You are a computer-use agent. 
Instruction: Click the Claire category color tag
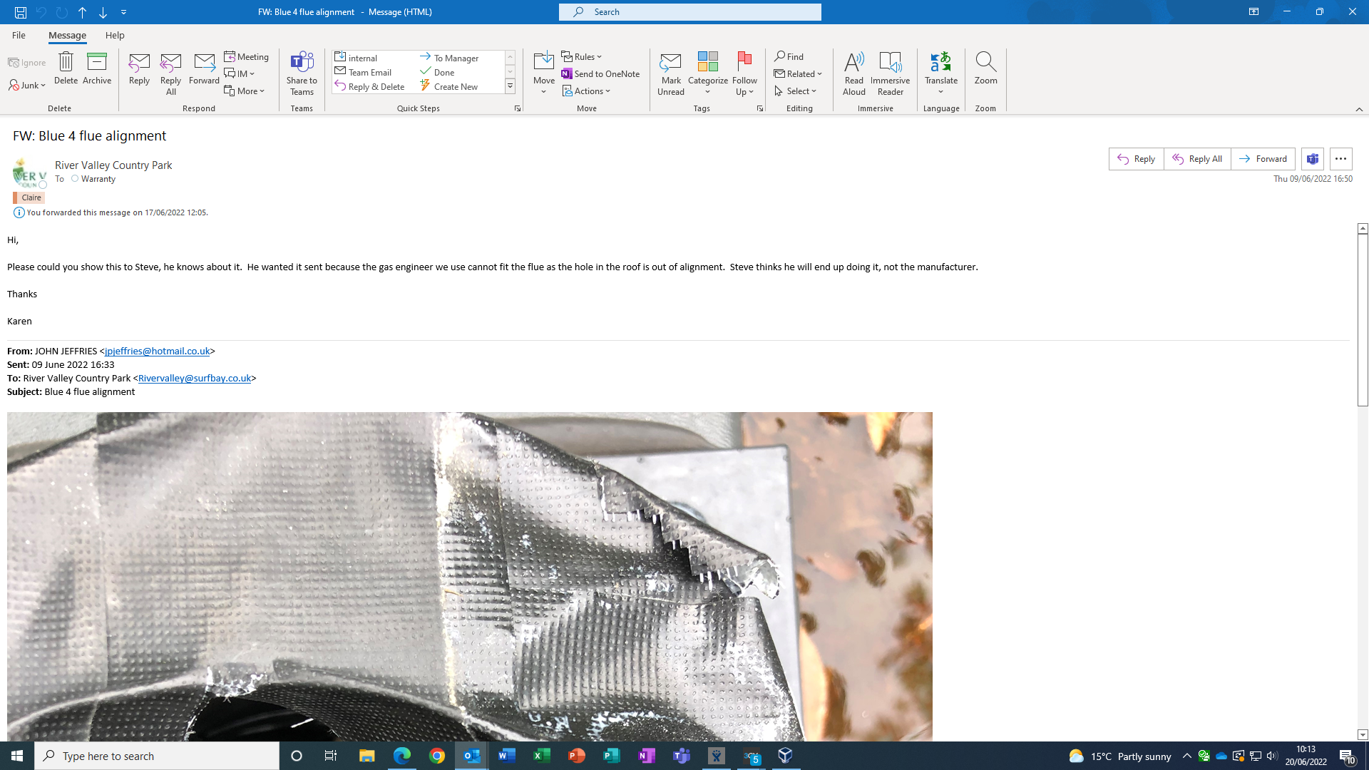[29, 197]
